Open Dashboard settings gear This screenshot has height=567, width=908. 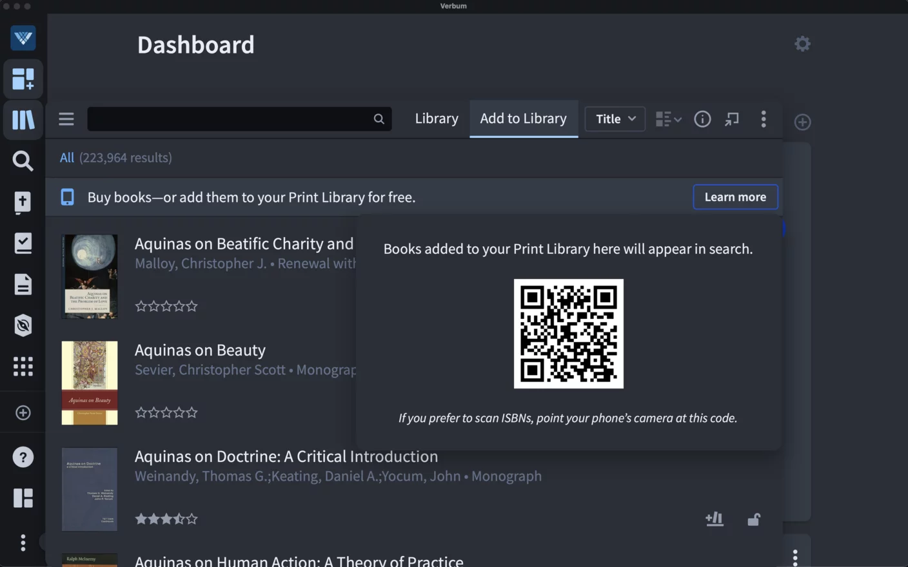(802, 44)
